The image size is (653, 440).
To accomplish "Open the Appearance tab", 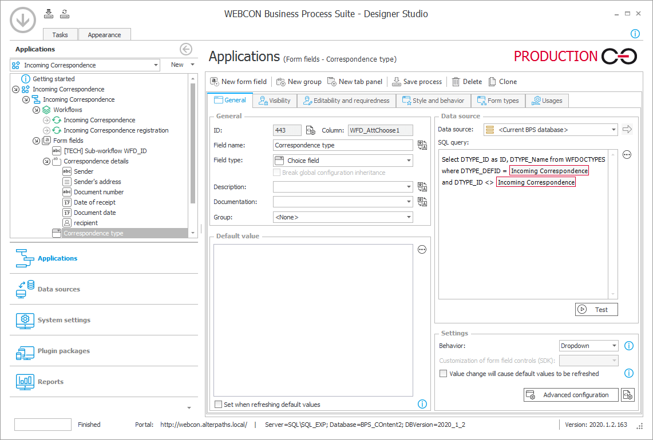I will pos(105,34).
